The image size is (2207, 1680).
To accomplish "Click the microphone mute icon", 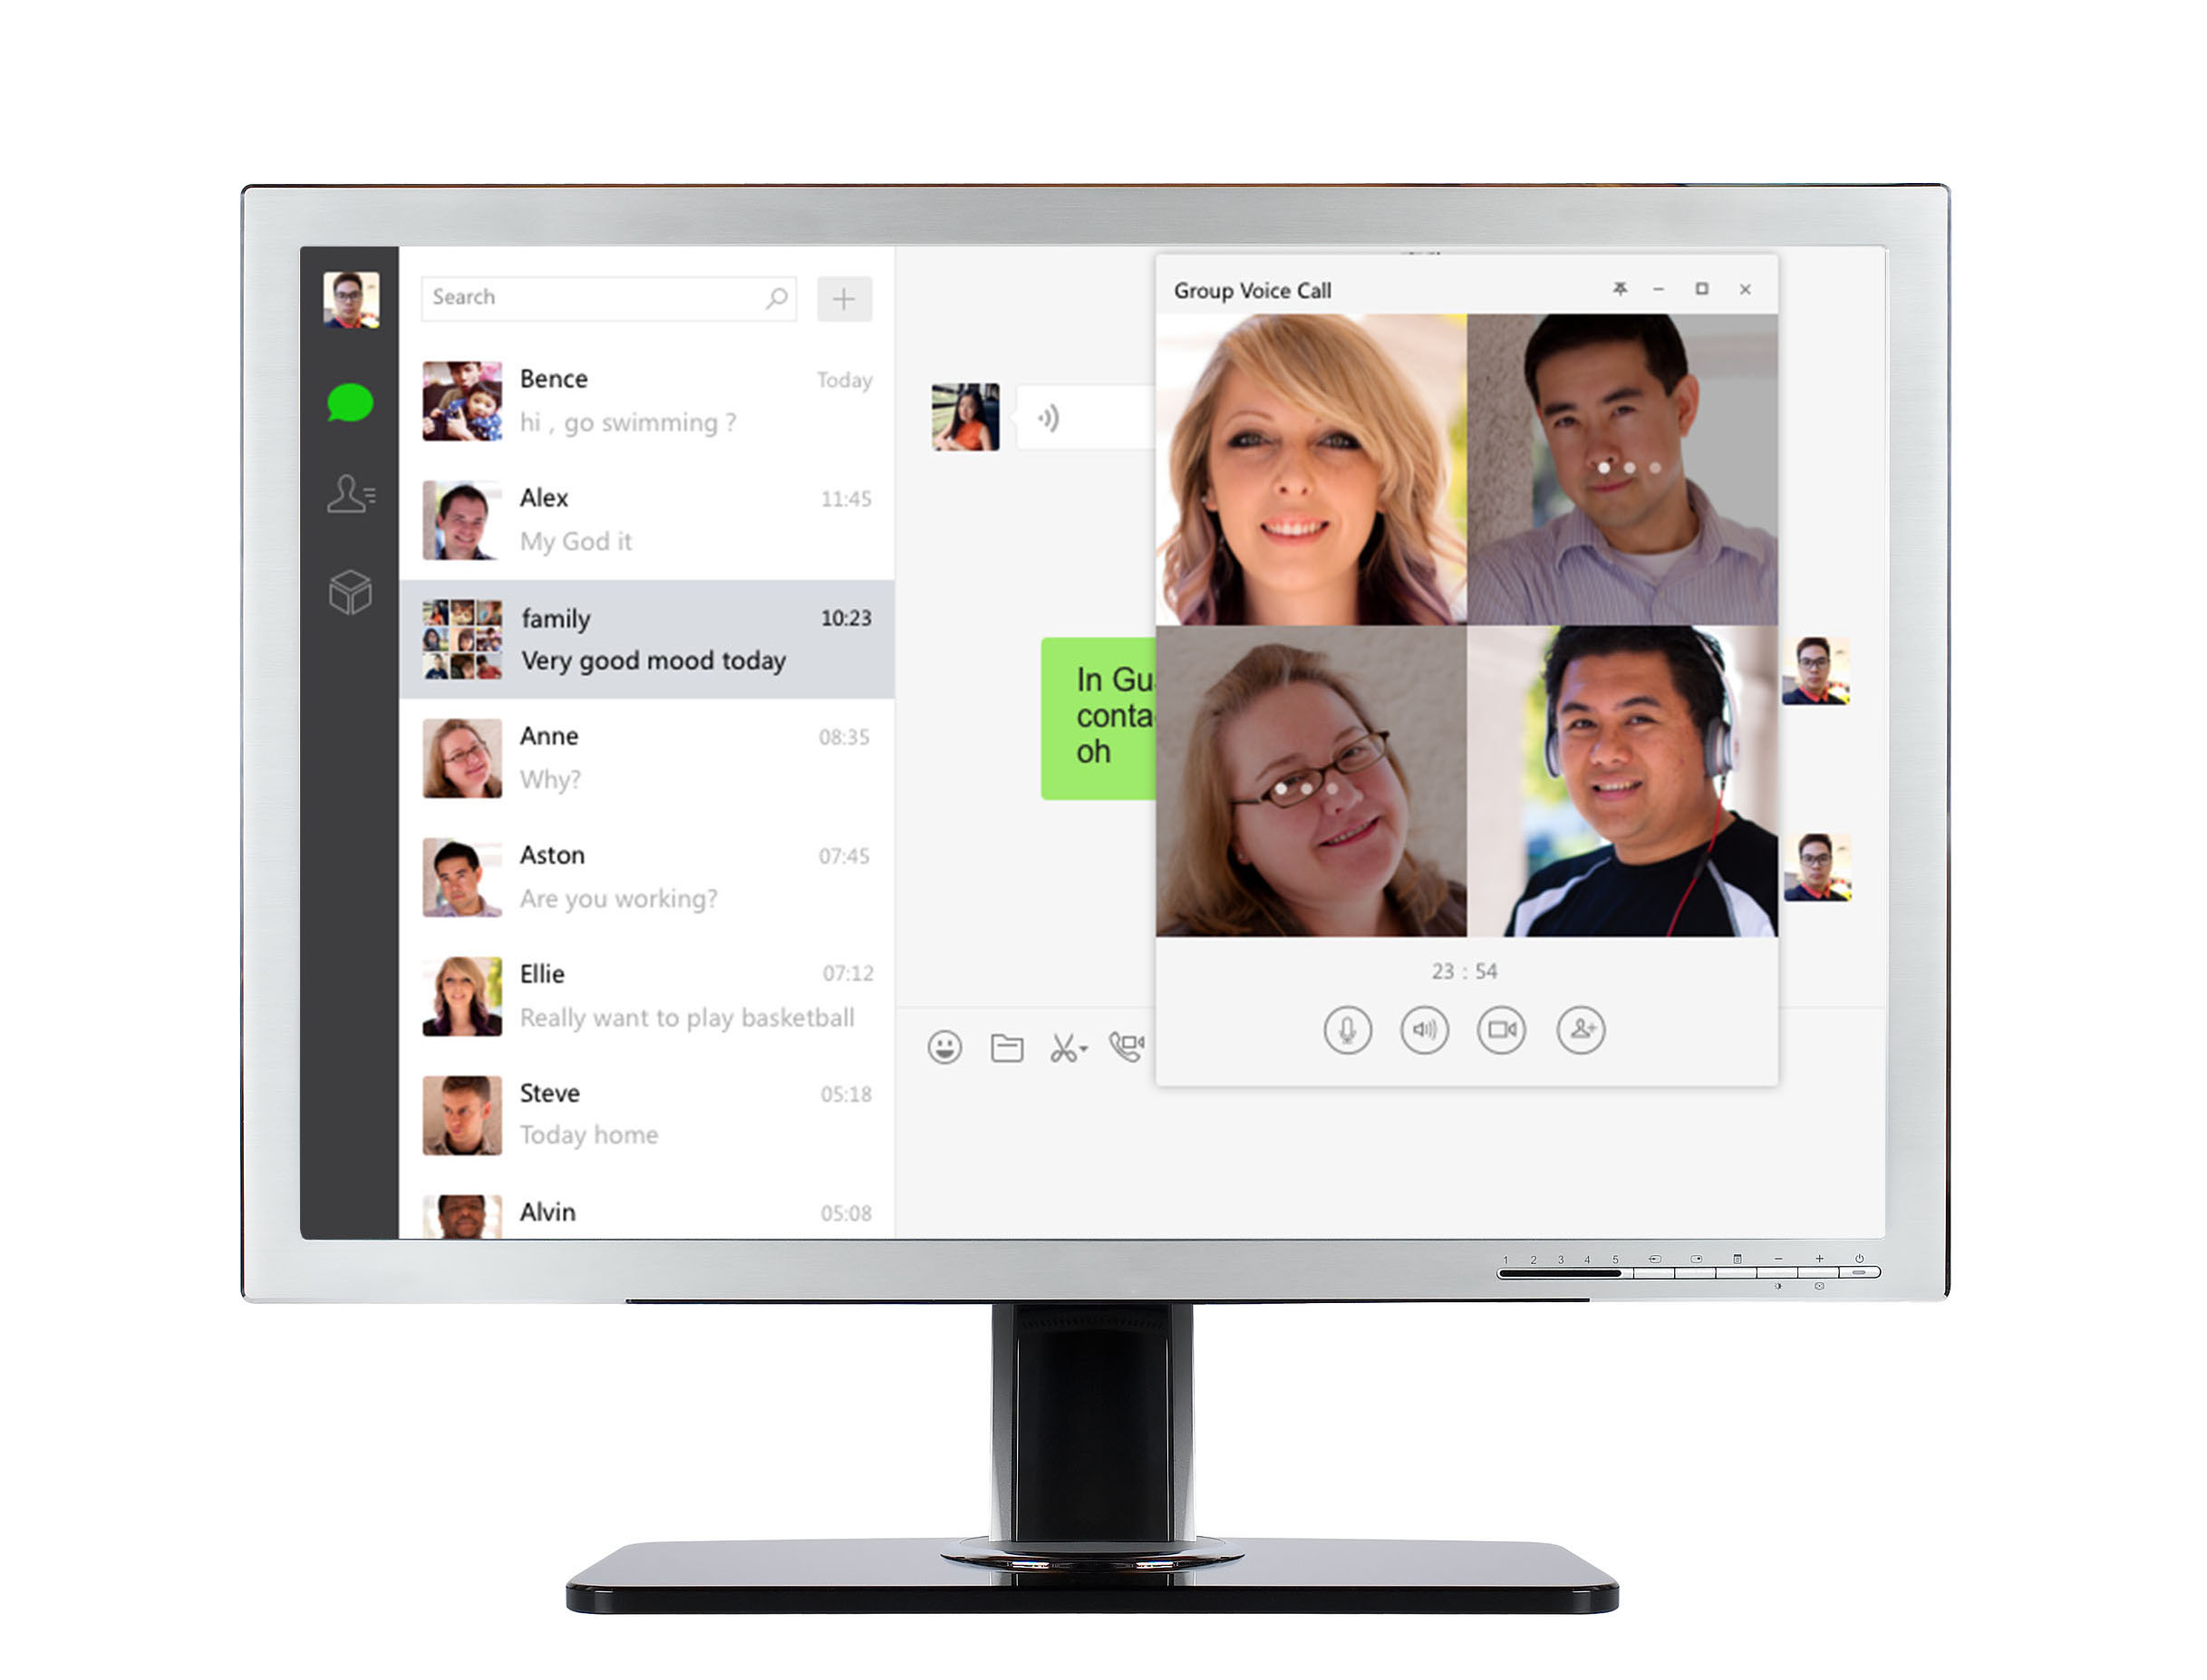I will pos(1343,1030).
